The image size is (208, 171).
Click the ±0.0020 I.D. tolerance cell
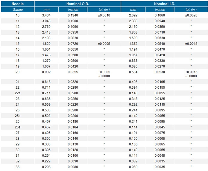tap(191, 15)
